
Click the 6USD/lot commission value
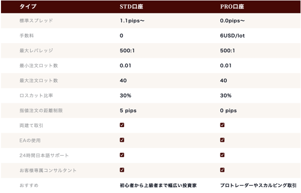[232, 36]
